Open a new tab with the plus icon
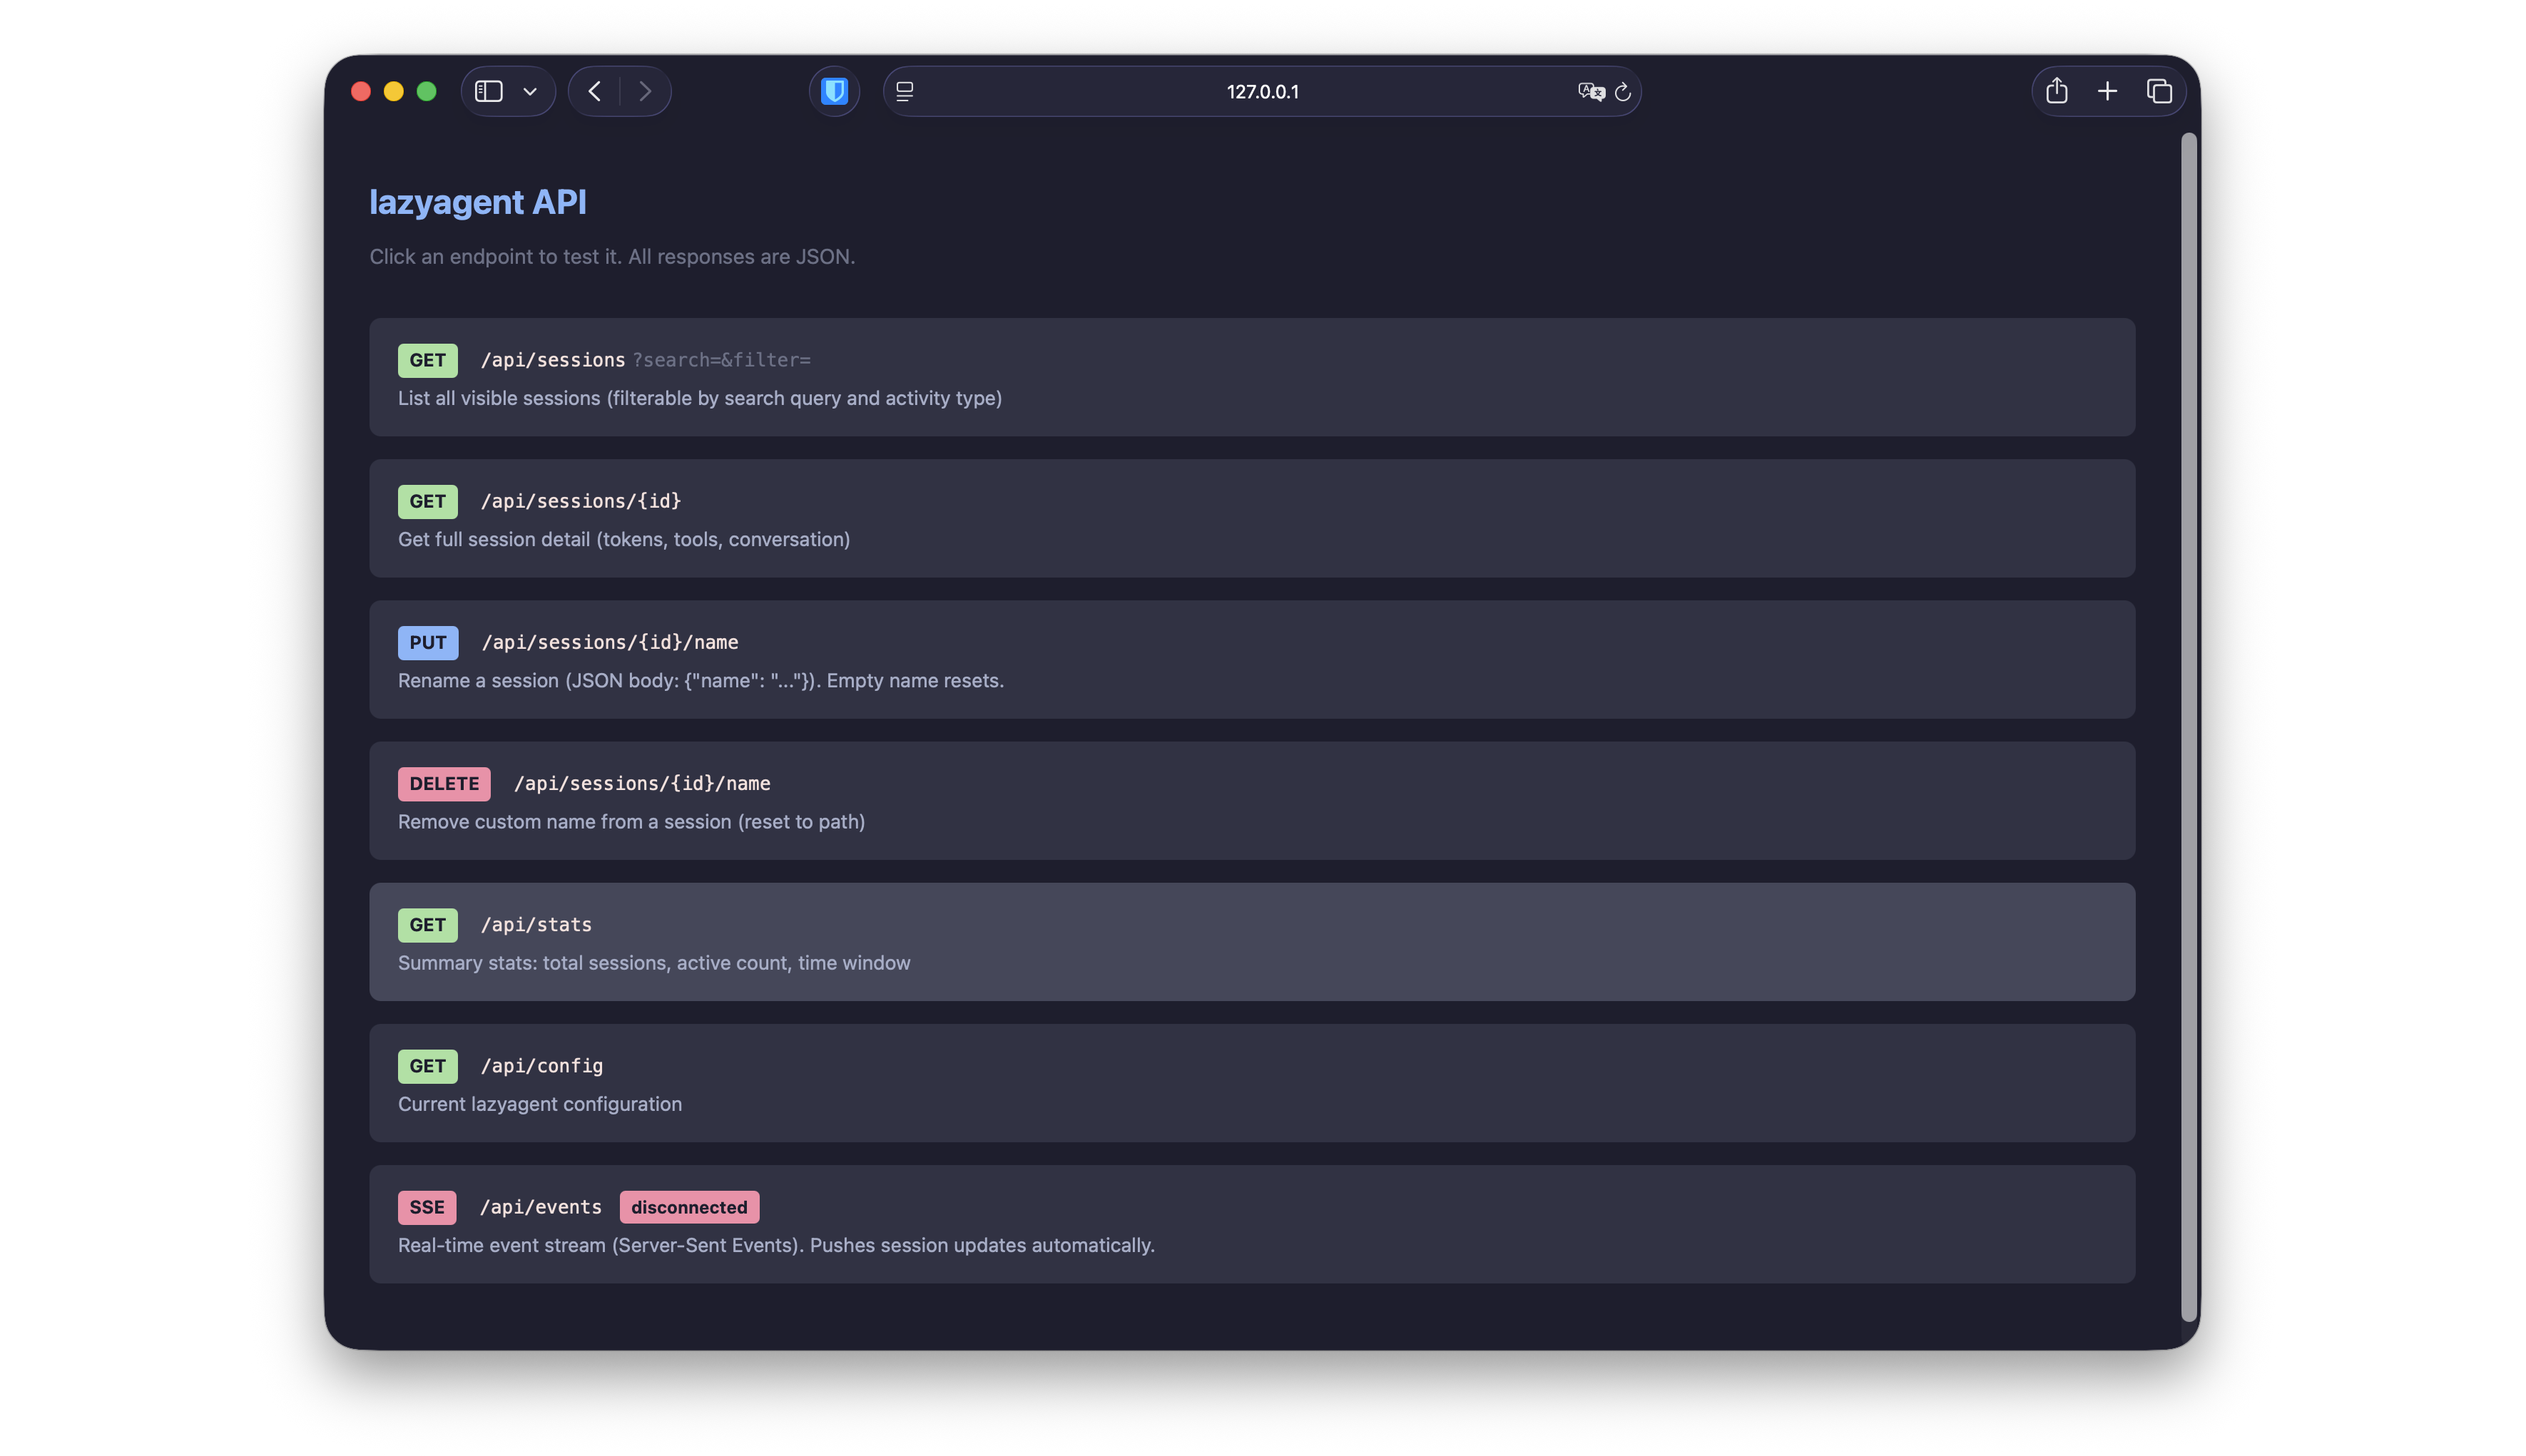 (2107, 90)
